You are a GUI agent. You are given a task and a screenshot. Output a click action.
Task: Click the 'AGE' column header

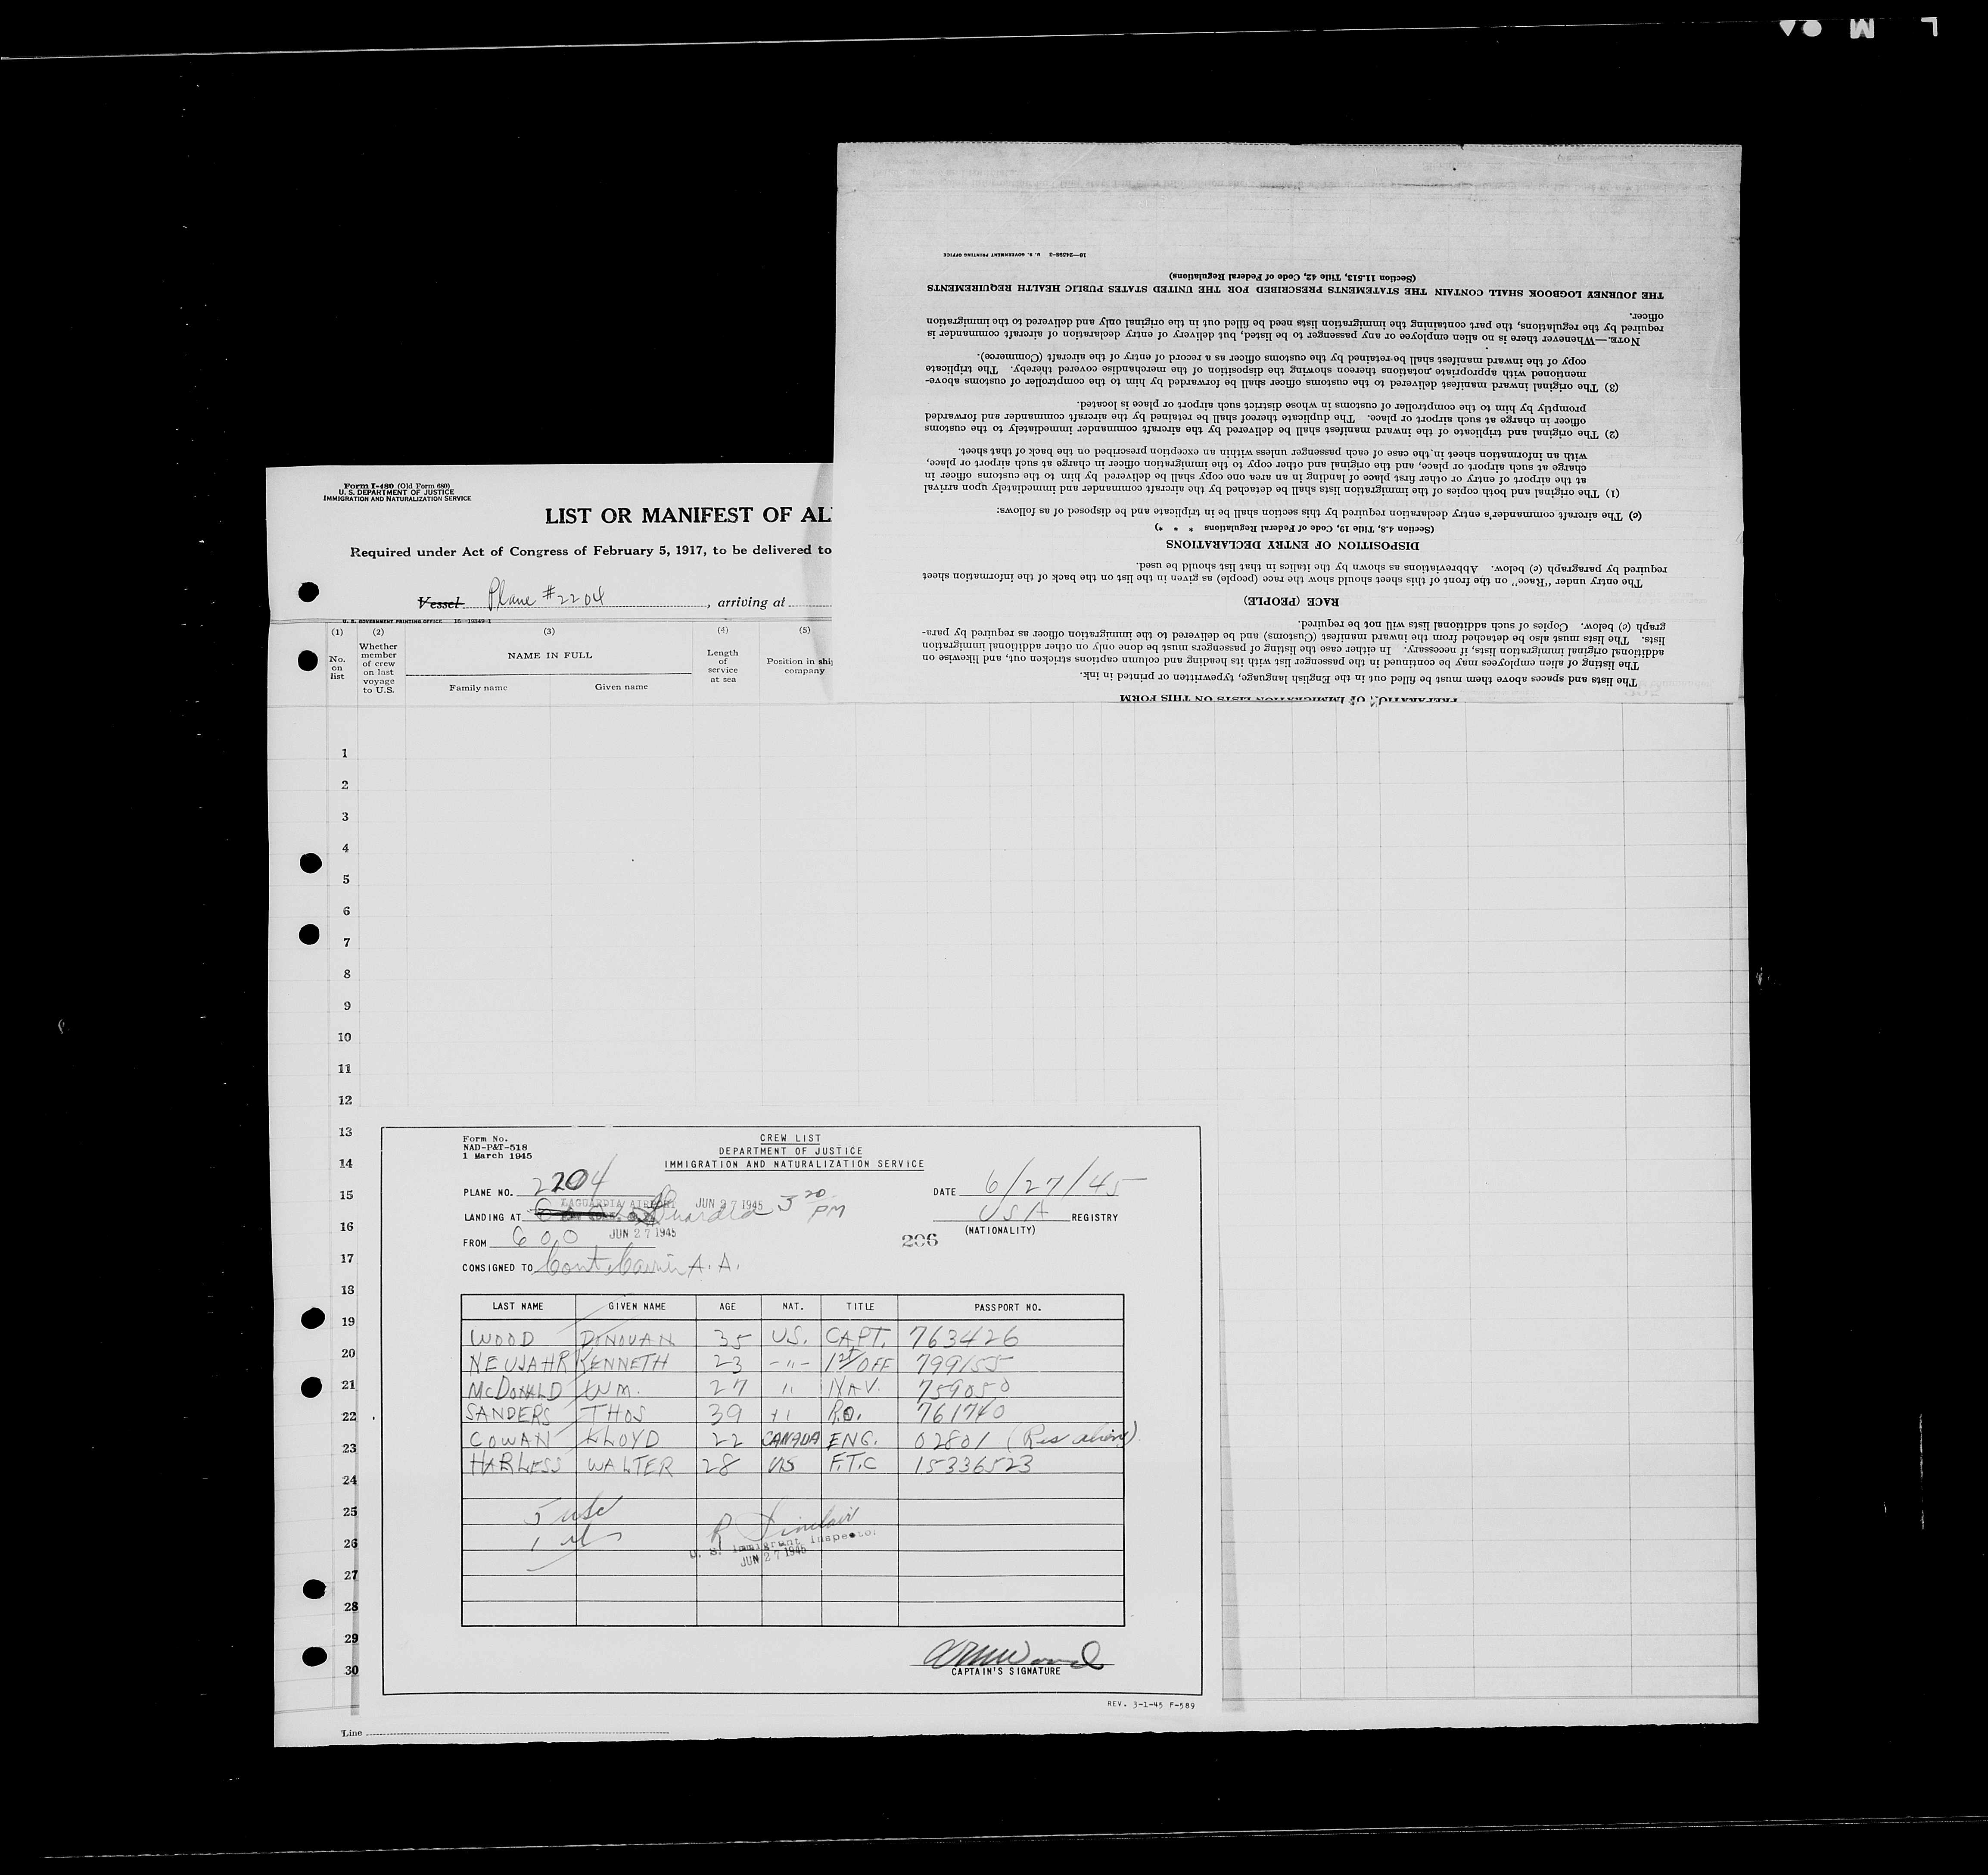pos(727,1307)
